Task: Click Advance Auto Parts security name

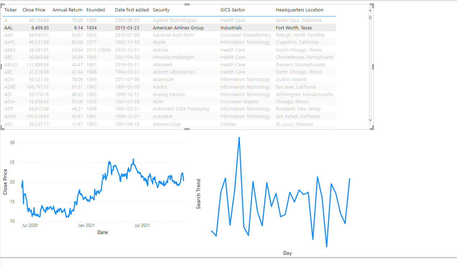Action: coord(173,35)
